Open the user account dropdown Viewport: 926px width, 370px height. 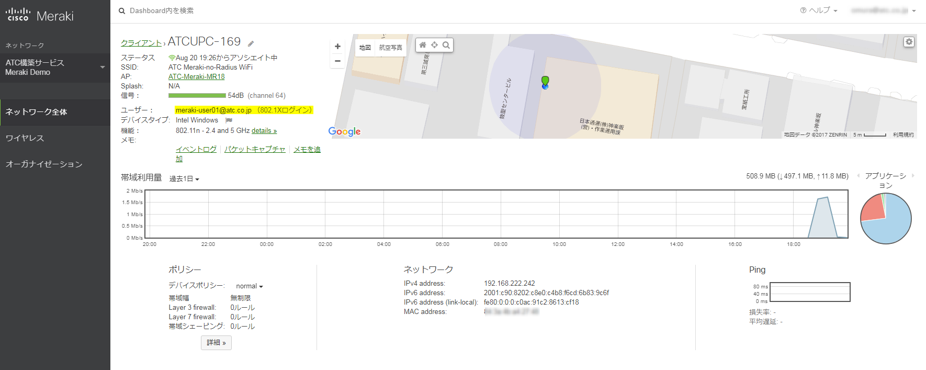pos(883,10)
